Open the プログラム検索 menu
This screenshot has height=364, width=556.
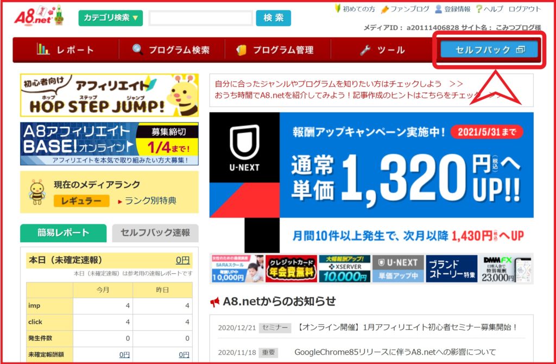tap(172, 49)
